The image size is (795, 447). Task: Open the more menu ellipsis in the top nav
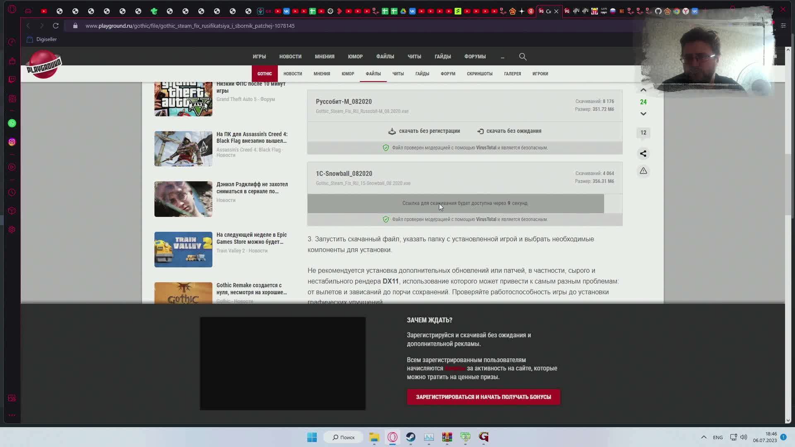502,57
